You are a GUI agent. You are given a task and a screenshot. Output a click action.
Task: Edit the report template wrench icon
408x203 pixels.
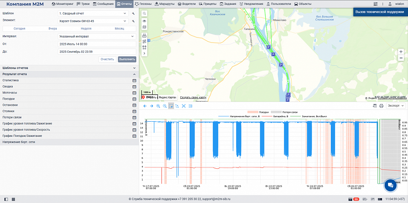(133, 13)
